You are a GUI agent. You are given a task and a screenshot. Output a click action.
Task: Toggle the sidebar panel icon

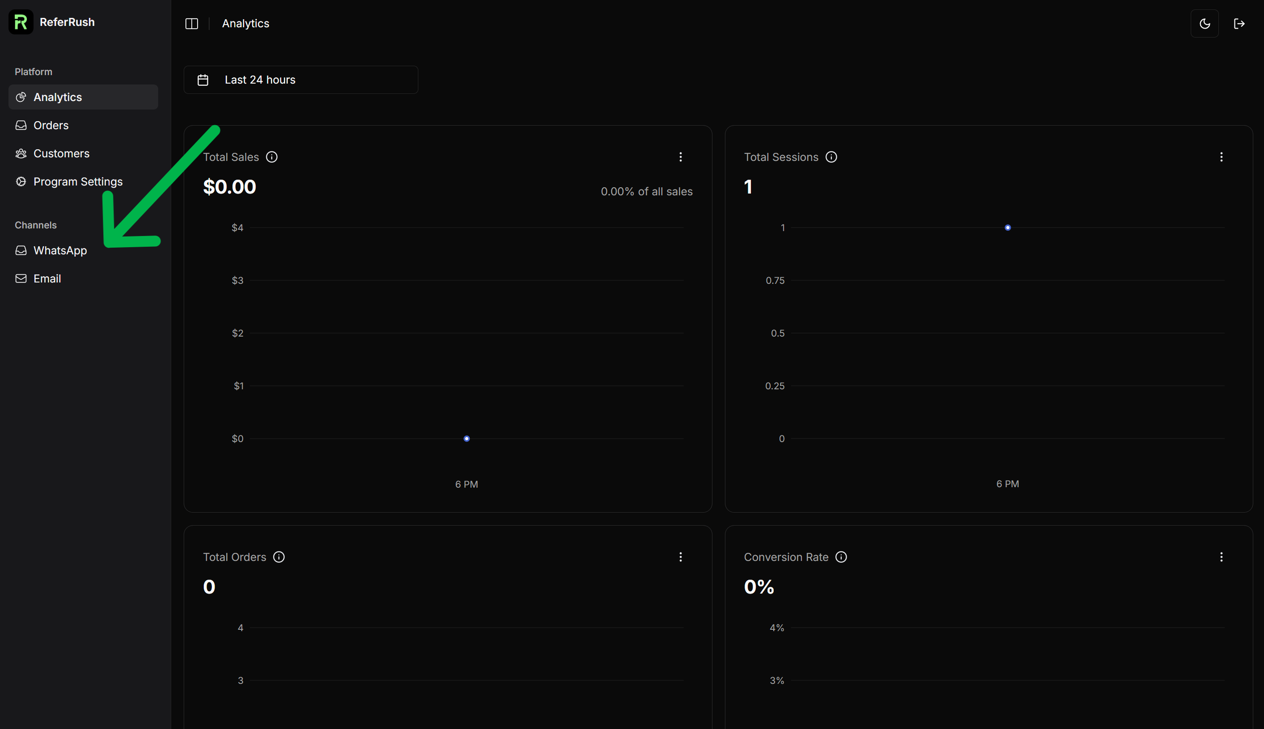192,24
